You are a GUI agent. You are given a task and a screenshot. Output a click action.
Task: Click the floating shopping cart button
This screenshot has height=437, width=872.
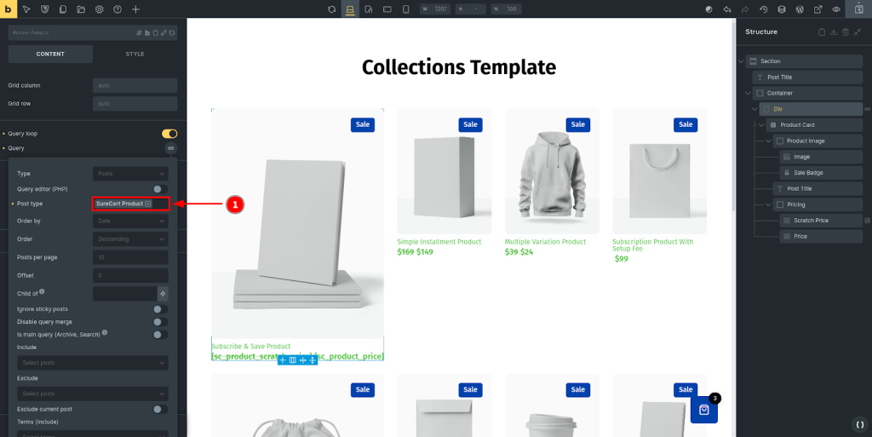[704, 410]
